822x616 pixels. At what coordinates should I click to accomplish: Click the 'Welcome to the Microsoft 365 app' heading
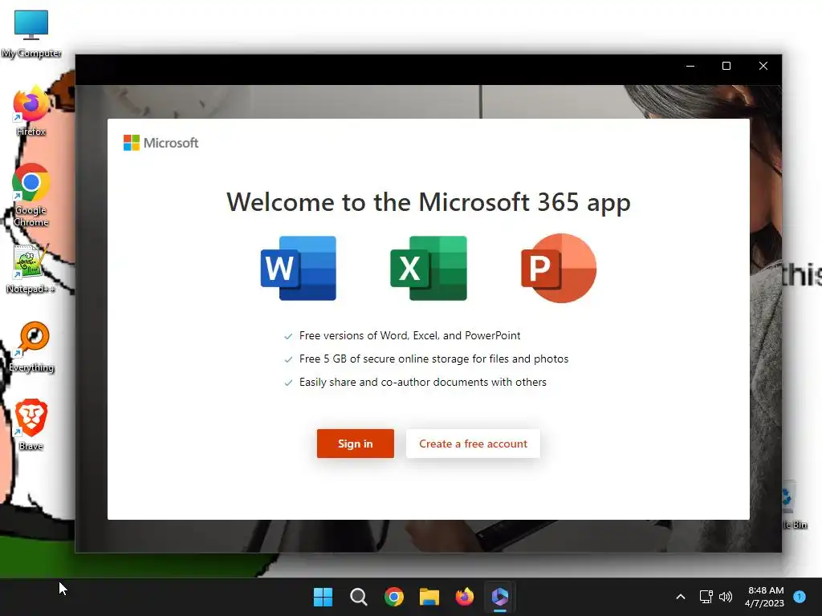(x=429, y=202)
